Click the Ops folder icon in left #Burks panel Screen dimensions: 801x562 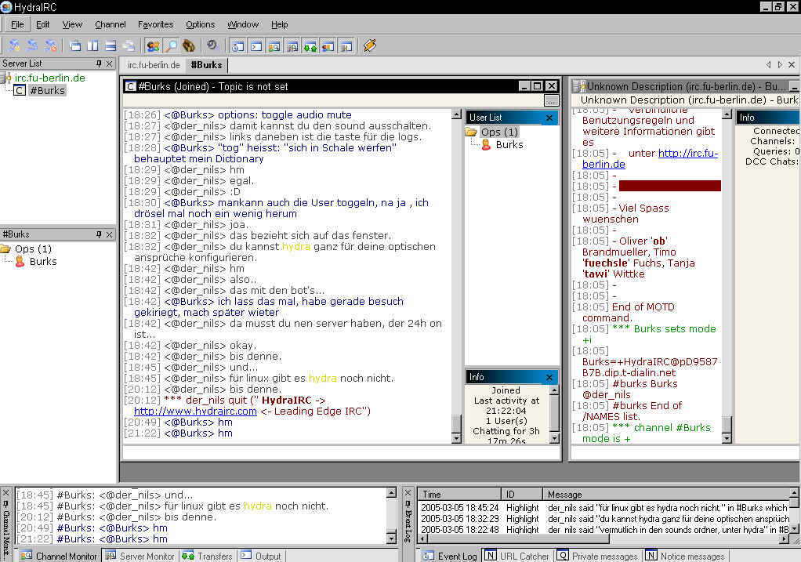[x=5, y=248]
